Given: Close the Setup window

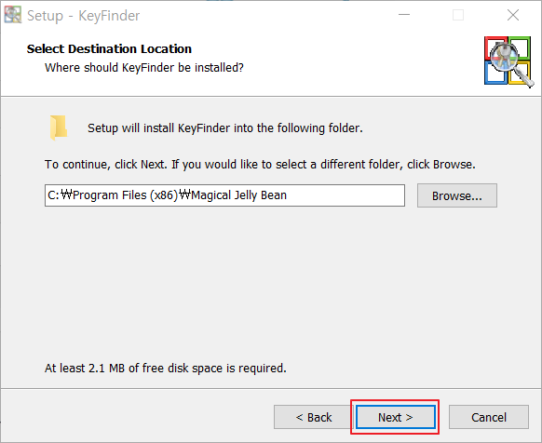Looking at the screenshot, I should tap(513, 15).
